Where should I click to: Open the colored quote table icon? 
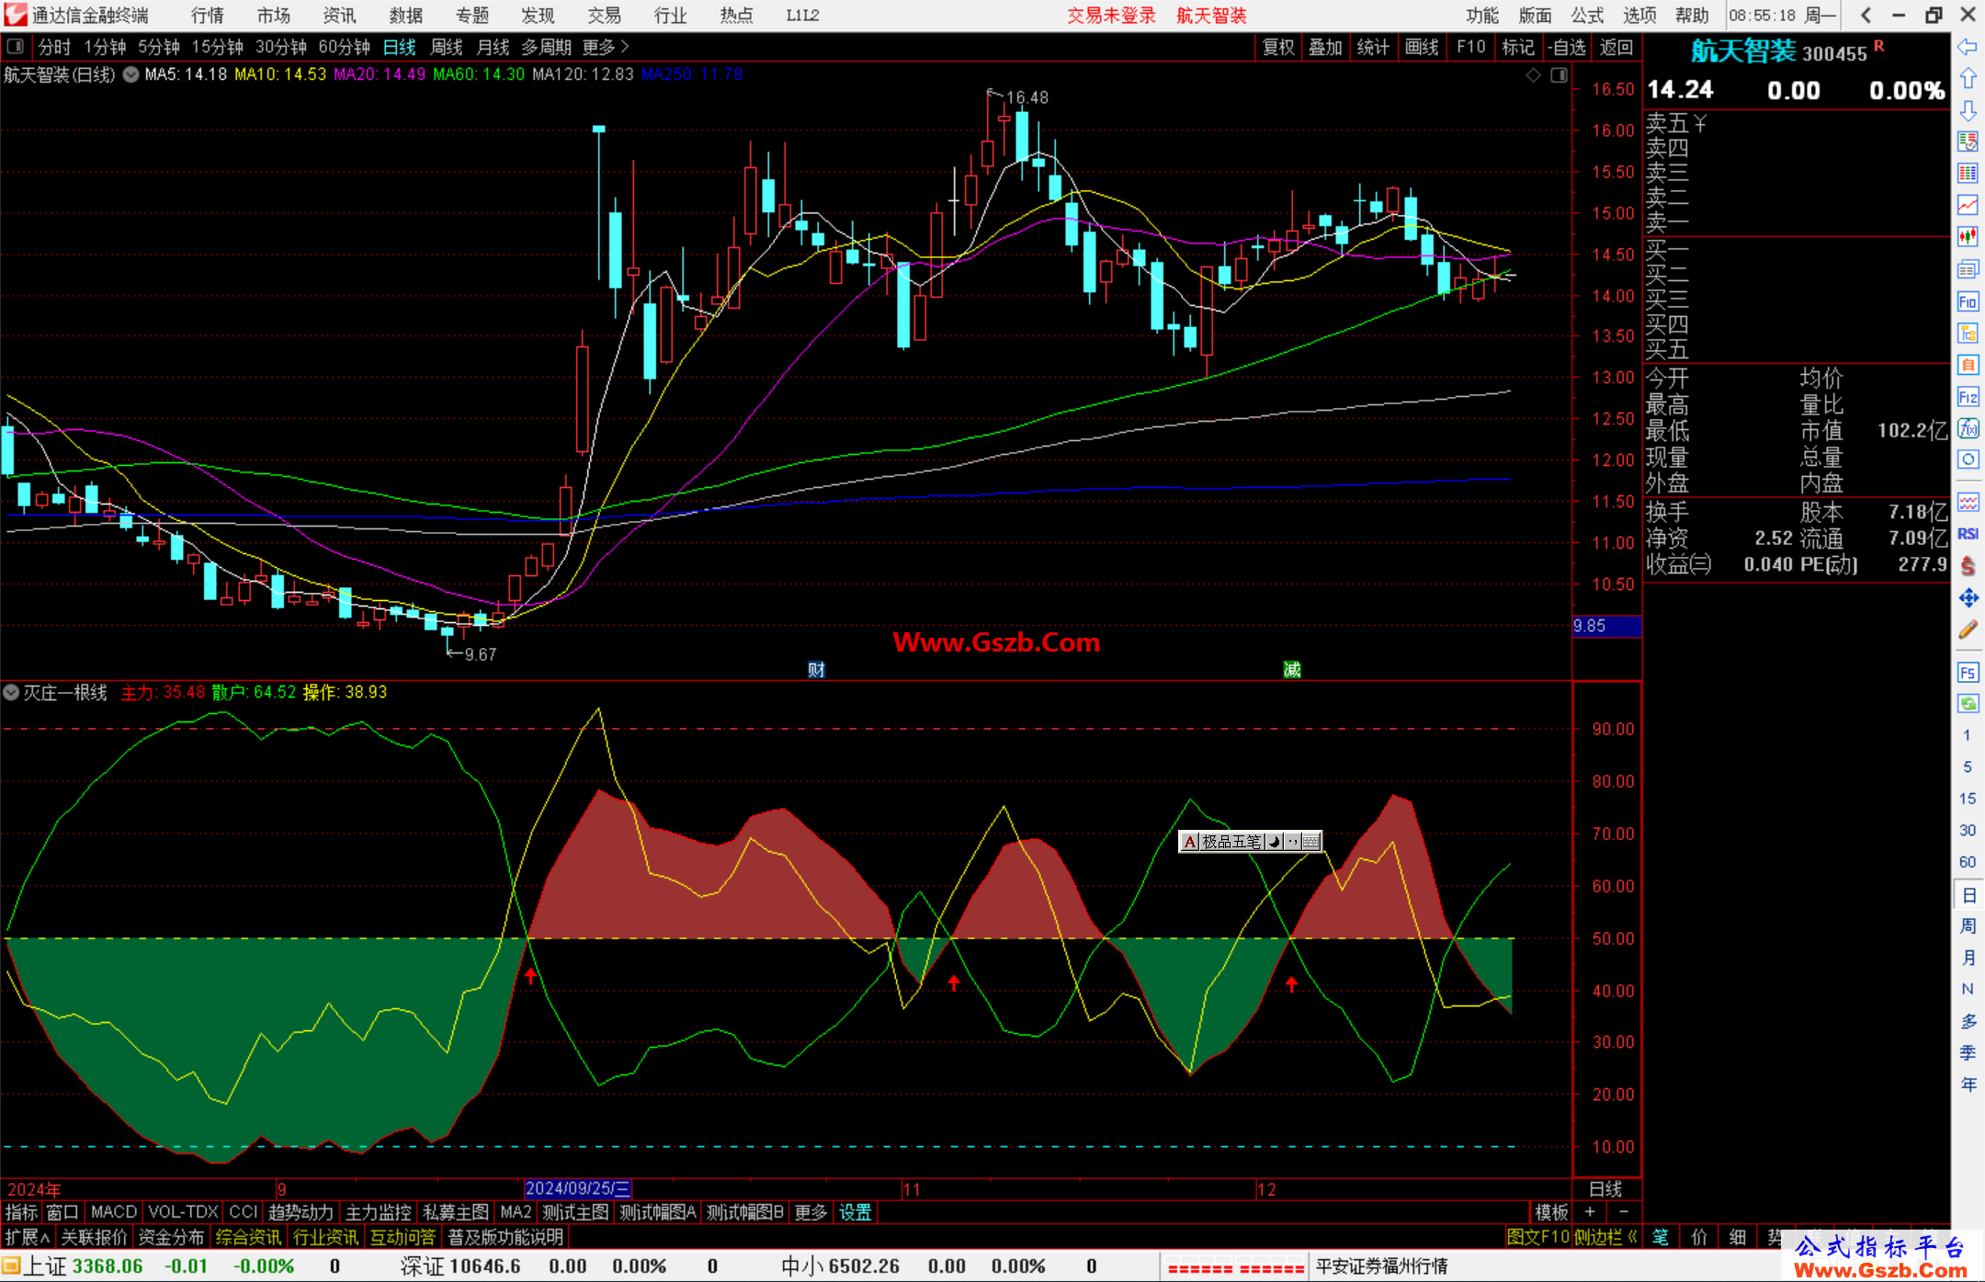(1968, 174)
